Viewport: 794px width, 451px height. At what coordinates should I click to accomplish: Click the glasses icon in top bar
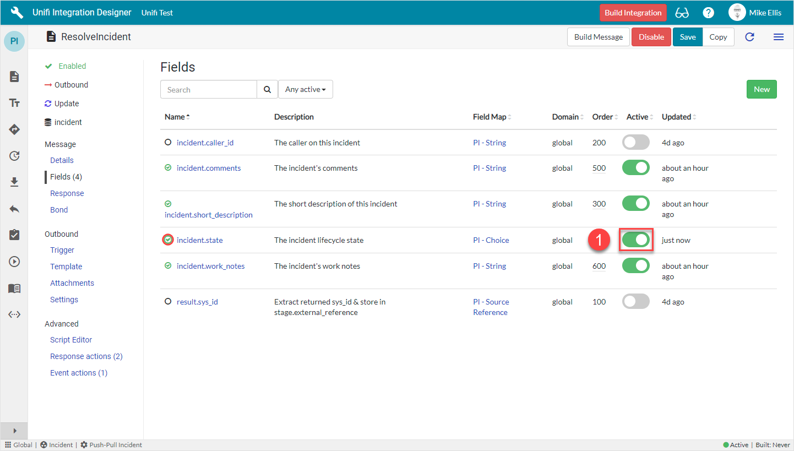click(x=682, y=13)
